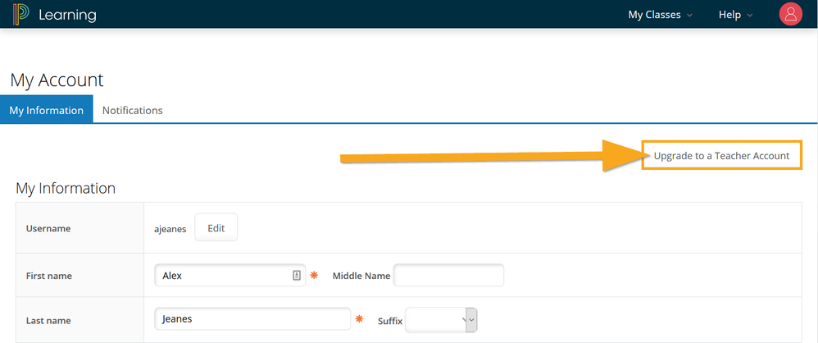818x343 pixels.
Task: Select the My Information tab
Action: [47, 110]
